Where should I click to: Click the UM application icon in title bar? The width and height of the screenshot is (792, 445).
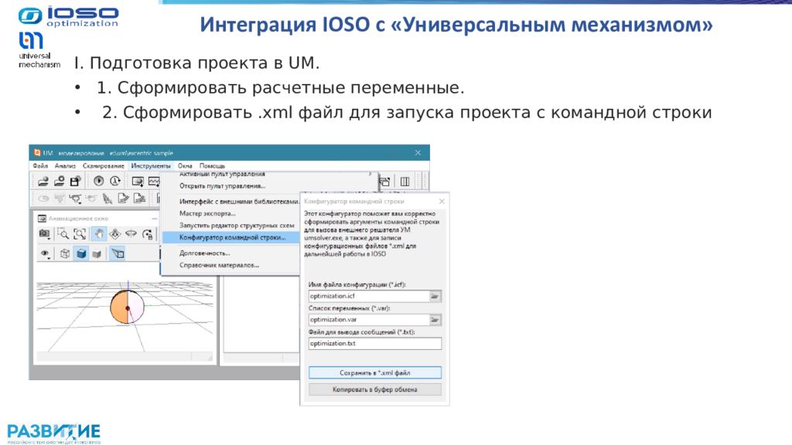click(x=37, y=153)
